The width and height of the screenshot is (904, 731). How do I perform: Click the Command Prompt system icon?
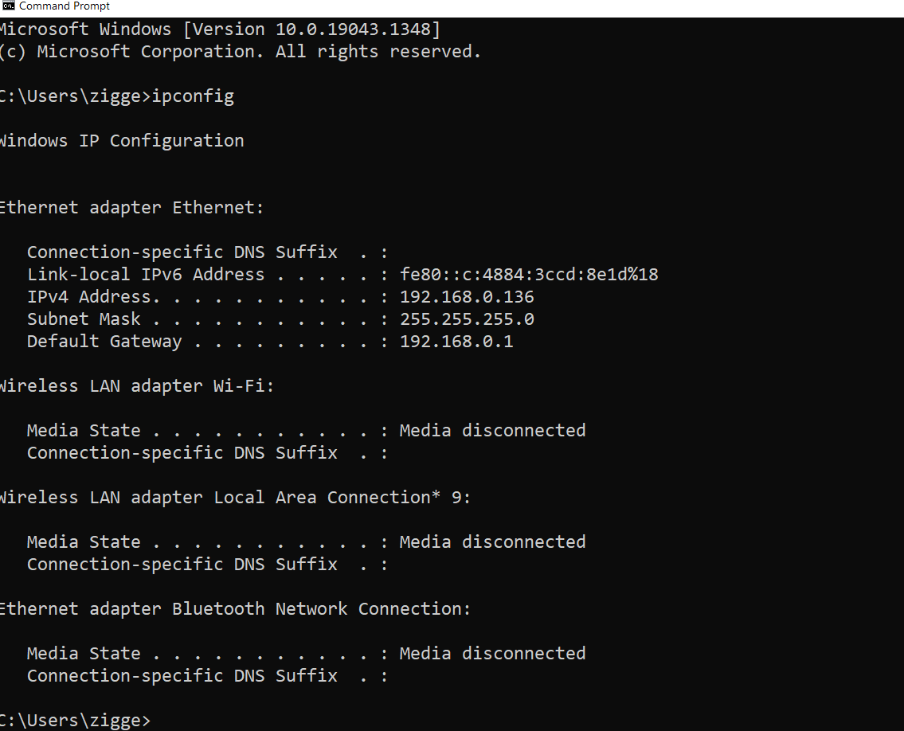click(7, 6)
